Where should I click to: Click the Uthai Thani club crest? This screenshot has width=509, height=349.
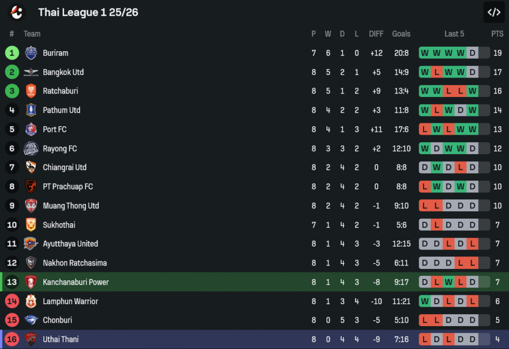coord(31,339)
